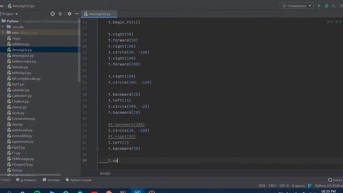This screenshot has width=343, height=193.
Task: Click the locate file target icon in Project panel
Action: pos(53,14)
